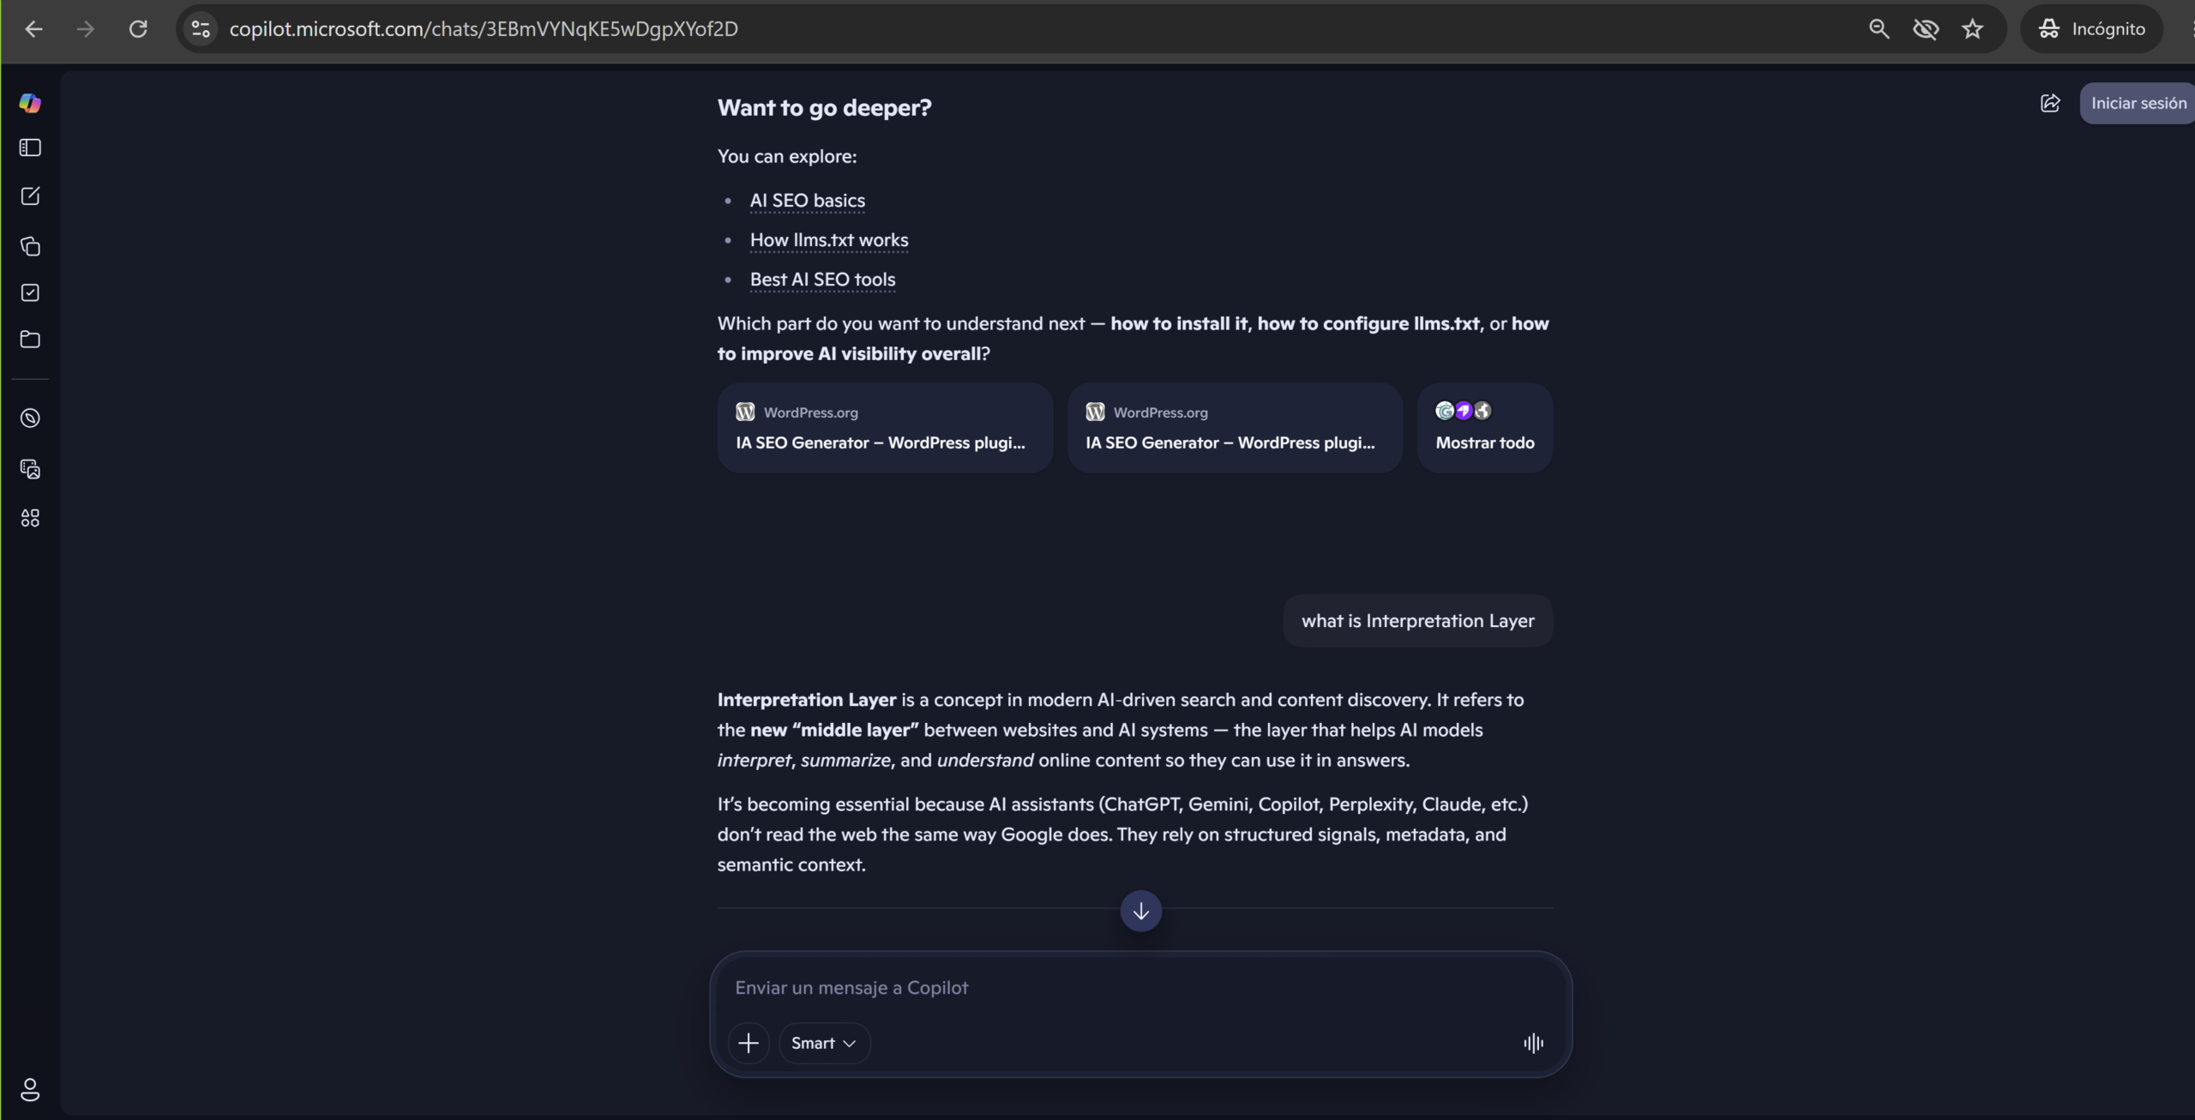2195x1120 pixels.
Task: Open the pages copy icon in sidebar
Action: 30,246
